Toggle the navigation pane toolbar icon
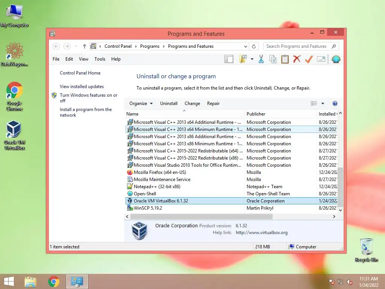The image size is (385, 289). click(229, 59)
